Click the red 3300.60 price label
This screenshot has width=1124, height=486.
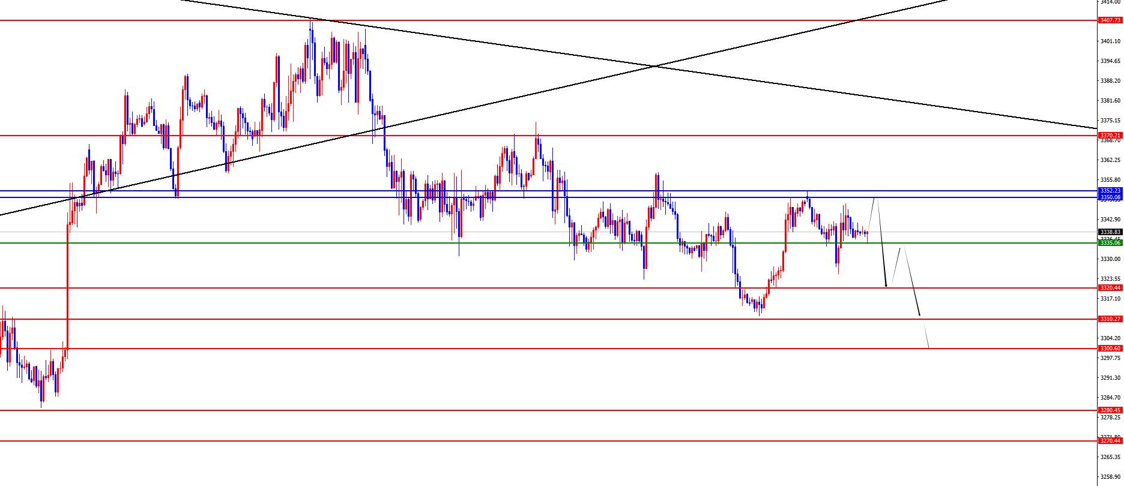[x=1110, y=349]
